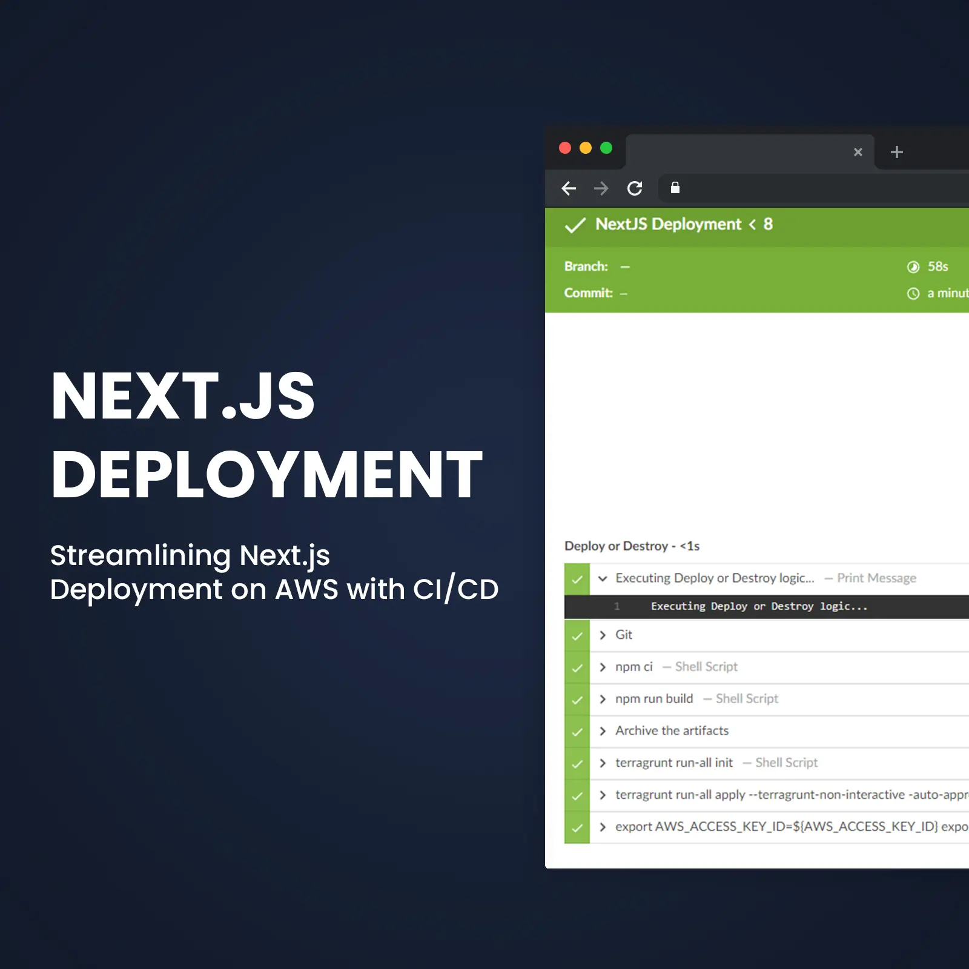Click the Commit label in header
The width and height of the screenshot is (969, 969).
point(588,293)
